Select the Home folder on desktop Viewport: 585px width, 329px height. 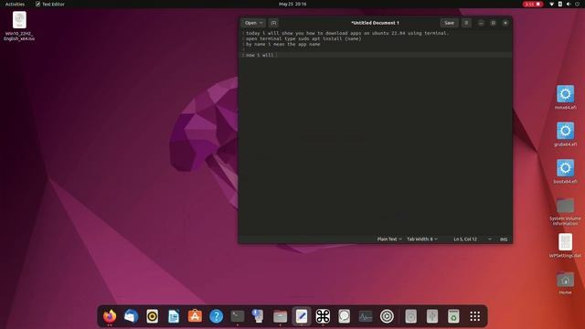565,282
